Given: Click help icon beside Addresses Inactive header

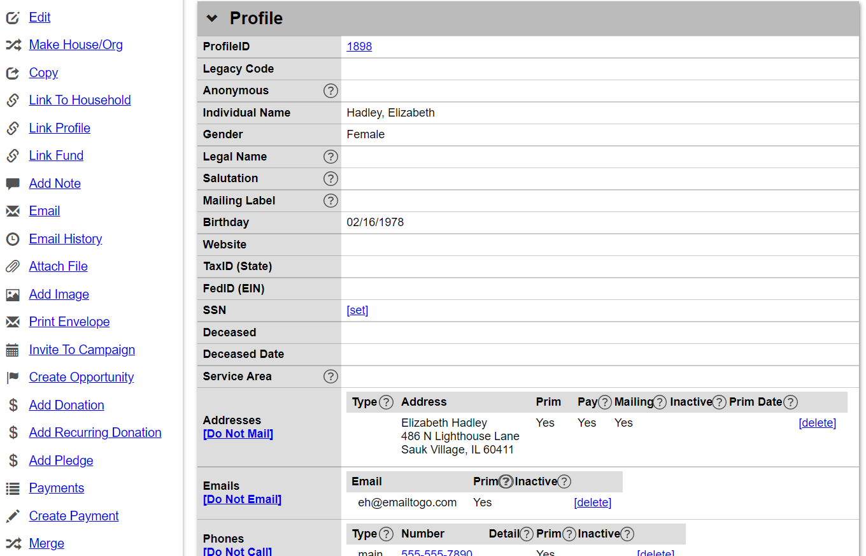Looking at the screenshot, I should point(720,402).
